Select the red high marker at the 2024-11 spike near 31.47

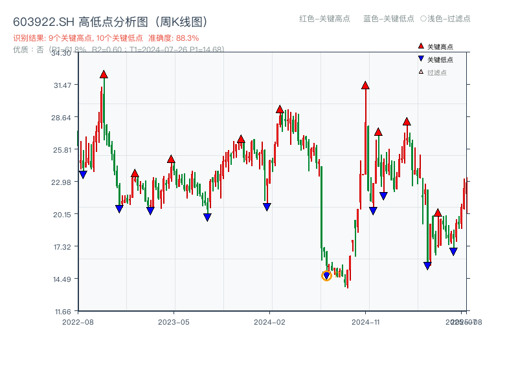pyautogui.click(x=365, y=85)
